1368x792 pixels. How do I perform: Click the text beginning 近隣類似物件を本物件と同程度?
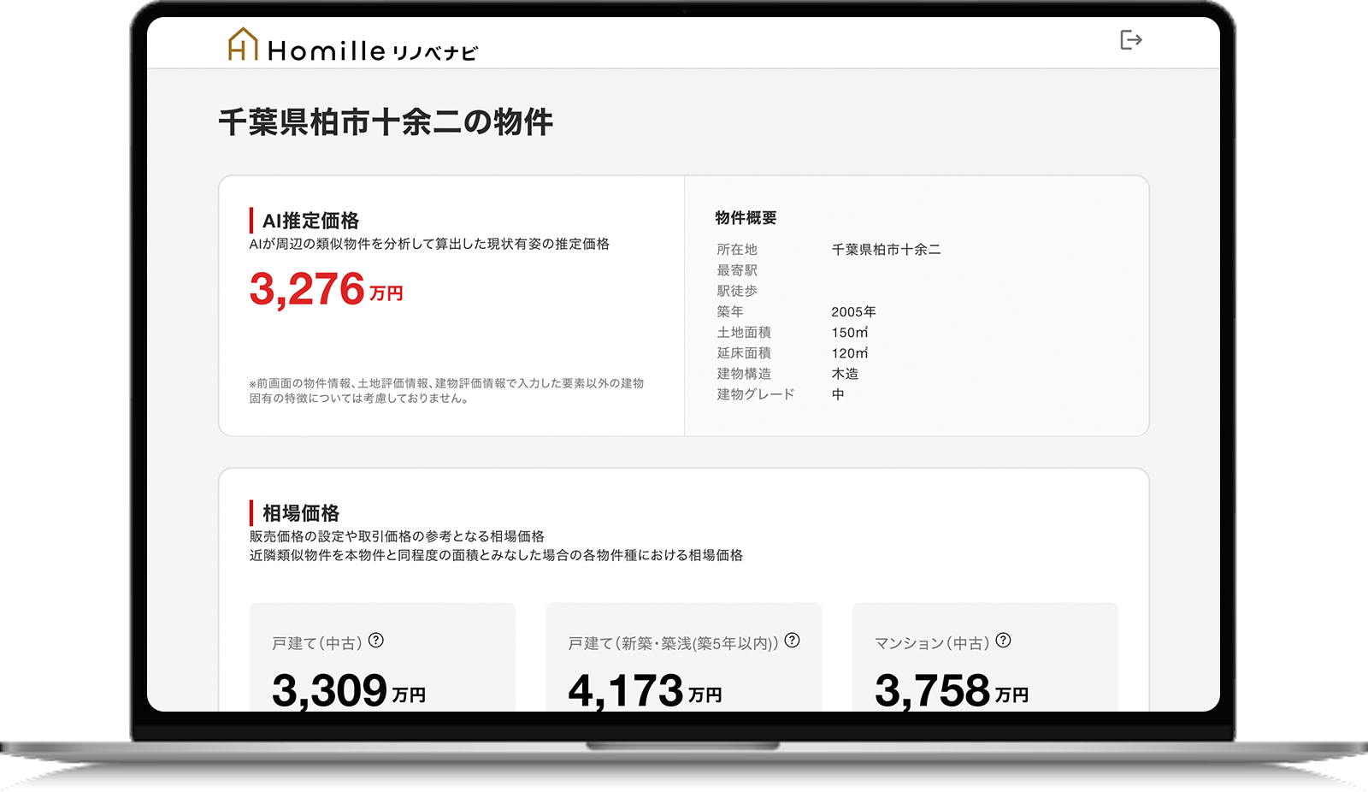(496, 555)
